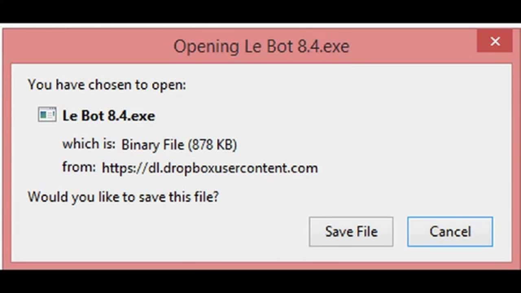Image resolution: width=521 pixels, height=293 pixels.
Task: Click the 'which is:' label
Action: pyautogui.click(x=89, y=144)
